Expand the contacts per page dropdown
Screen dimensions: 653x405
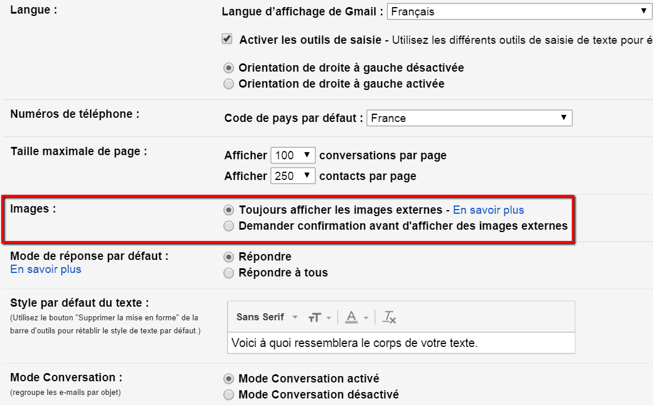point(293,176)
